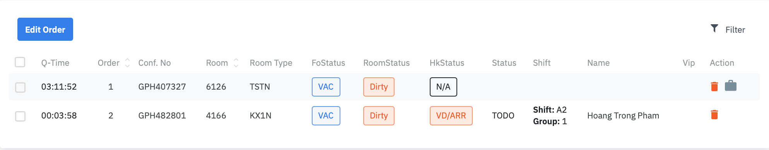Click the Dirty status of room 4166
Screen dimensions: 769x150
point(379,116)
